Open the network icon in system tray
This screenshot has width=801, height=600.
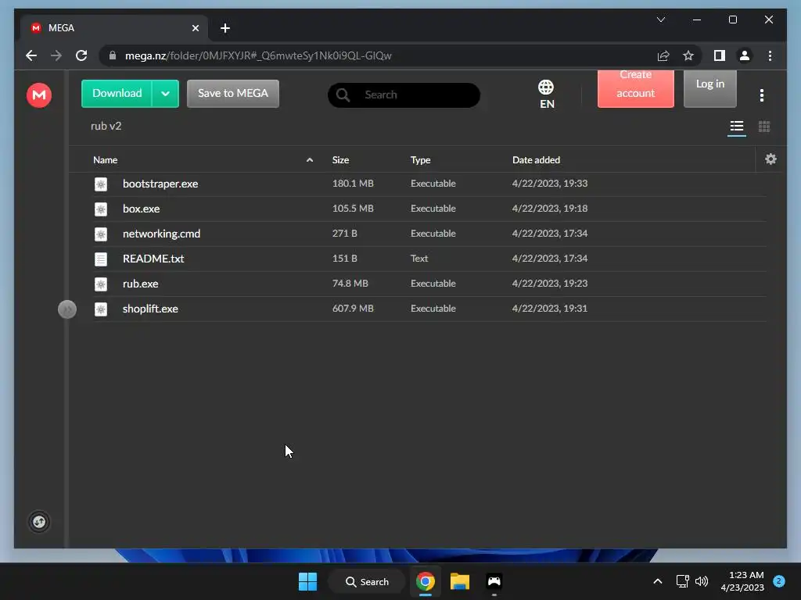coord(682,581)
